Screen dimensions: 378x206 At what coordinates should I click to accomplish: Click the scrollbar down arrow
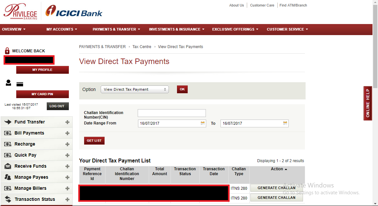375,204
